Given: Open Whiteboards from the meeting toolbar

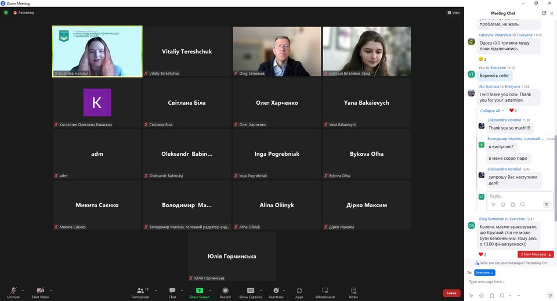Looking at the screenshot, I should [x=325, y=291].
